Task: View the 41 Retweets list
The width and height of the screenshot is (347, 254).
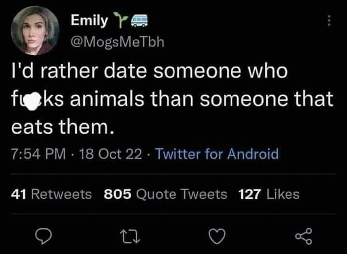Action: pos(51,194)
